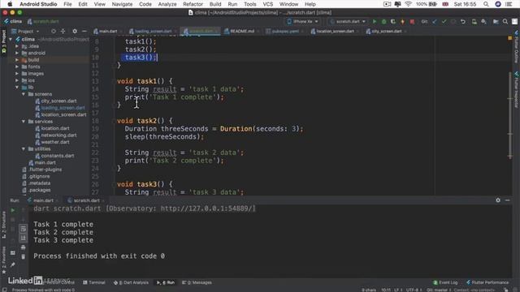Collapse all in Project panel toolbar
The image size is (520, 292).
(x=63, y=31)
